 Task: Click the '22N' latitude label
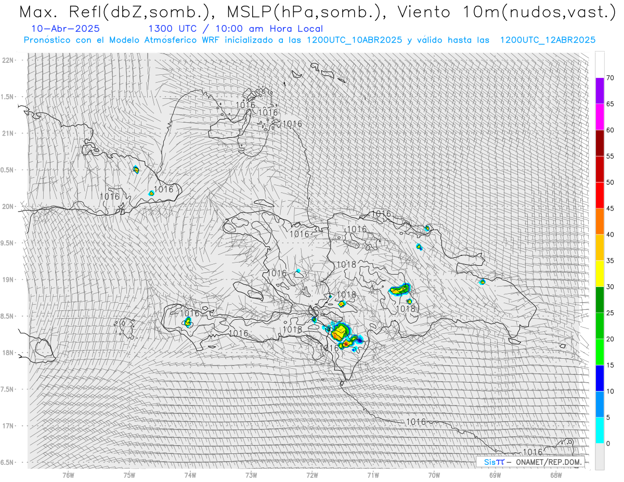9,60
